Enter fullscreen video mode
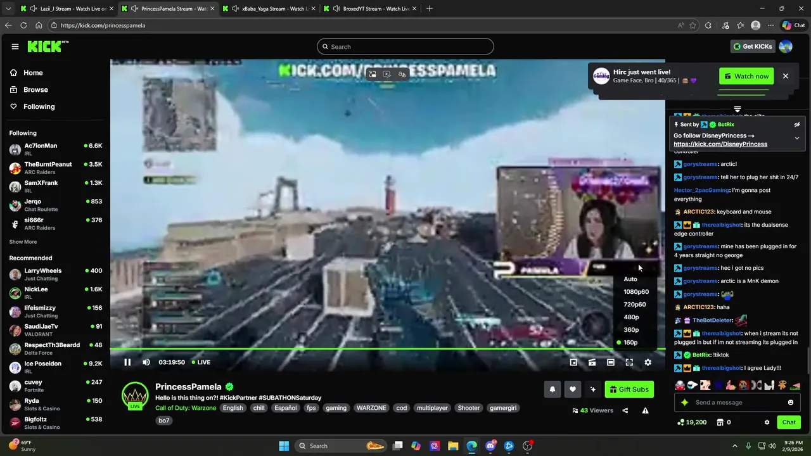The height and width of the screenshot is (456, 811). [x=629, y=362]
